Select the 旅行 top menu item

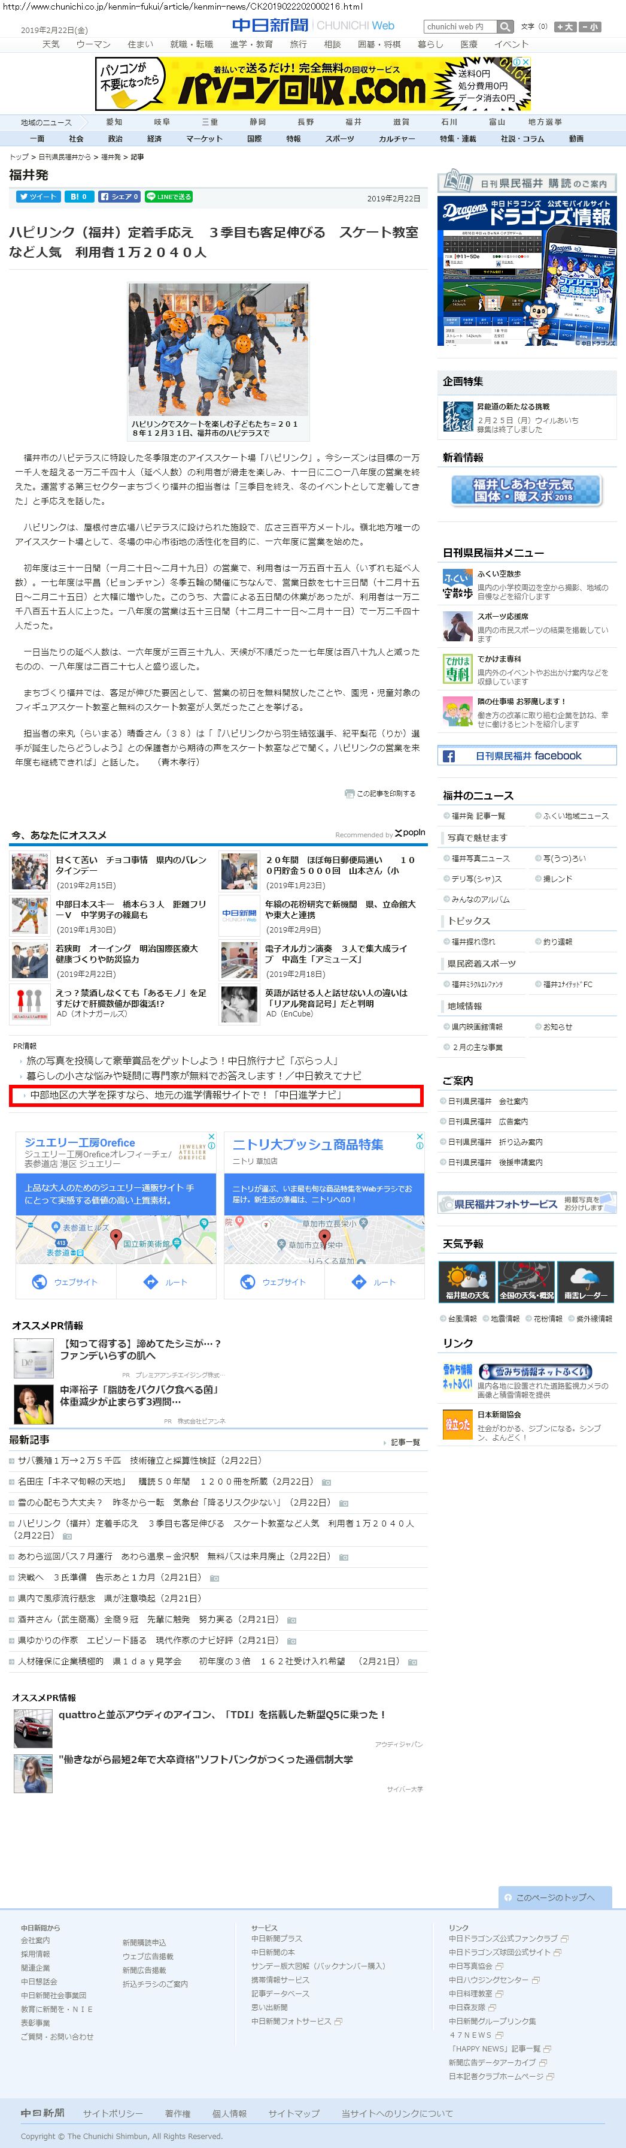tap(298, 44)
